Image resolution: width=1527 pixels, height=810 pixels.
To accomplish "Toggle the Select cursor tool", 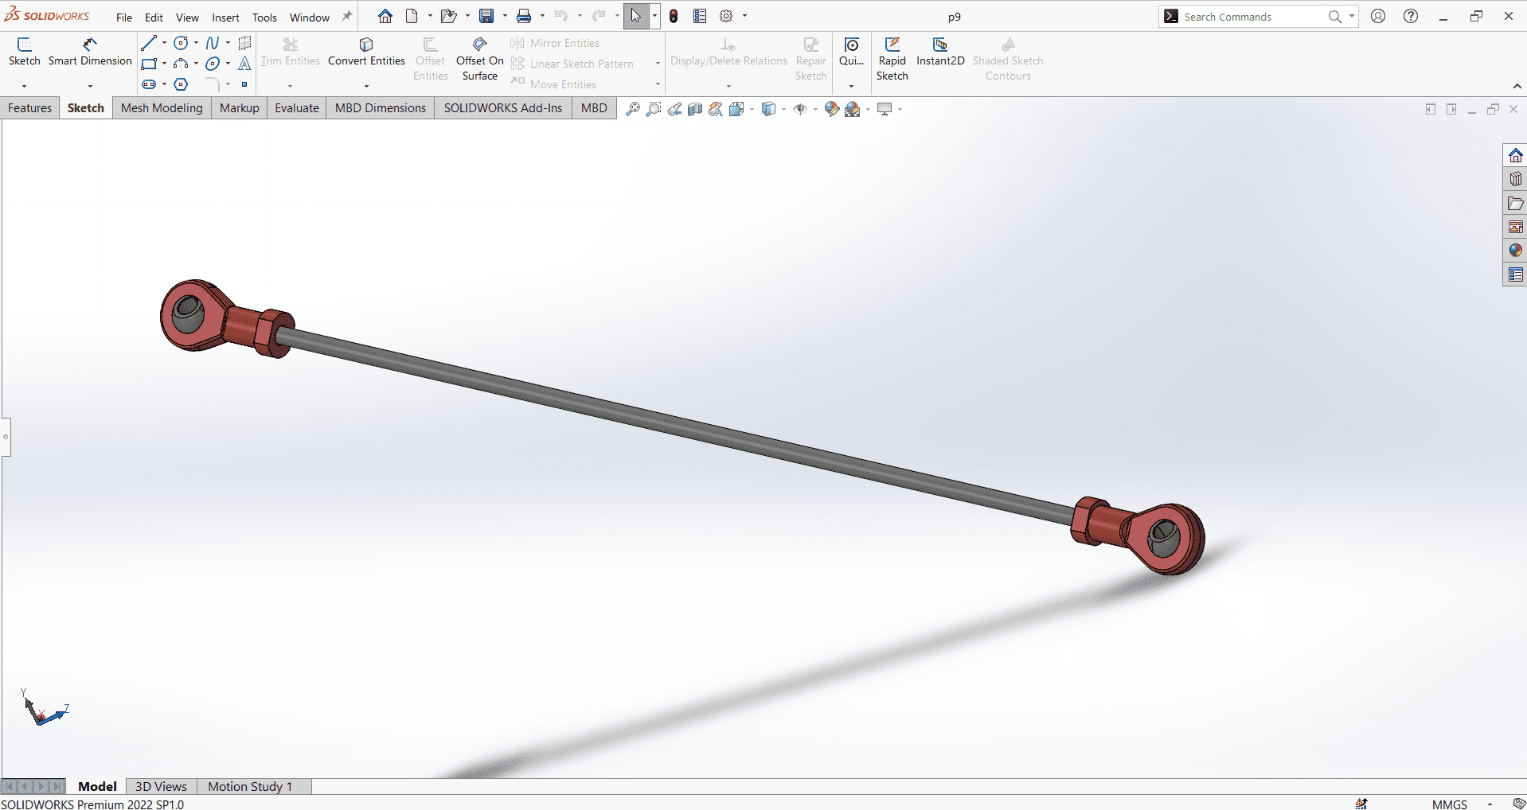I will pyautogui.click(x=636, y=16).
